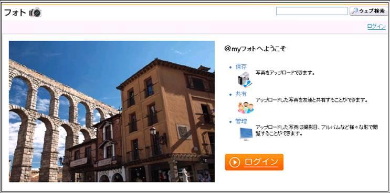Click the ウェブ検索 button
This screenshot has width=390, height=193.
368,11
